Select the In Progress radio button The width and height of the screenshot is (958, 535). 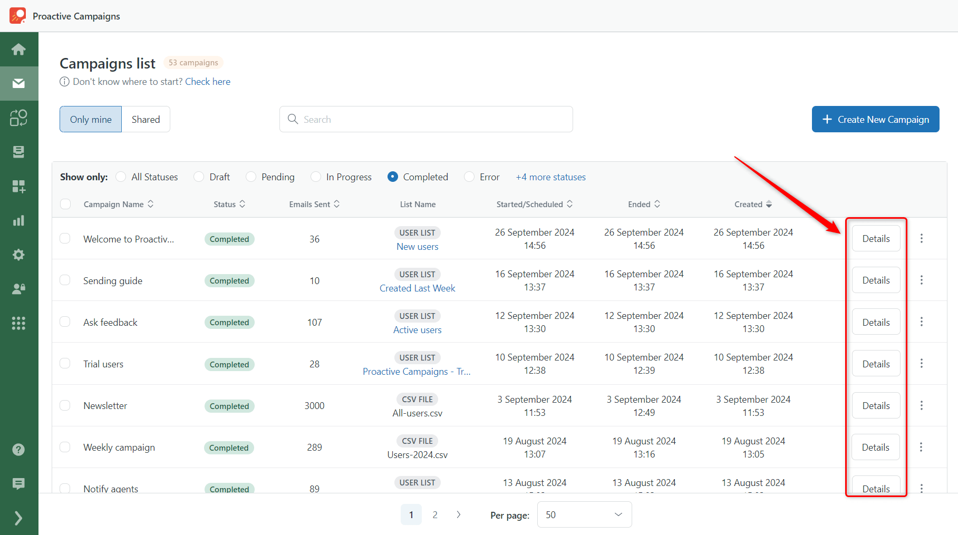tap(316, 177)
